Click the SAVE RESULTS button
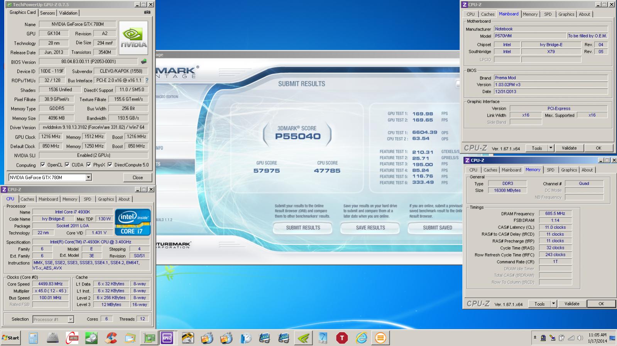The height and width of the screenshot is (346, 617). coord(370,228)
